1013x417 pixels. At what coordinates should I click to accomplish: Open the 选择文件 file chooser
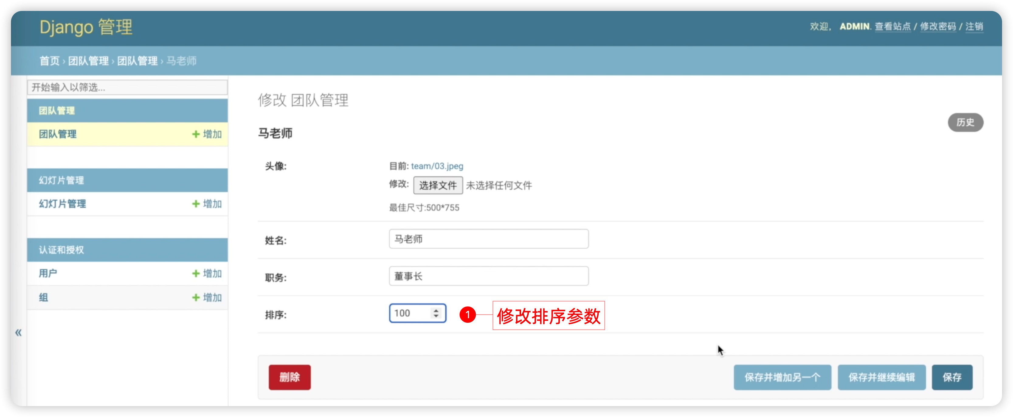coord(438,185)
